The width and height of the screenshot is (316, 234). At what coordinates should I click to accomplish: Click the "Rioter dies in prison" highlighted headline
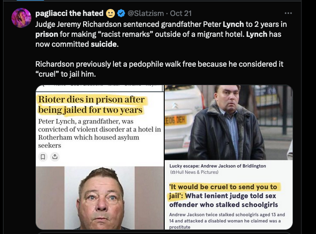tap(92, 105)
